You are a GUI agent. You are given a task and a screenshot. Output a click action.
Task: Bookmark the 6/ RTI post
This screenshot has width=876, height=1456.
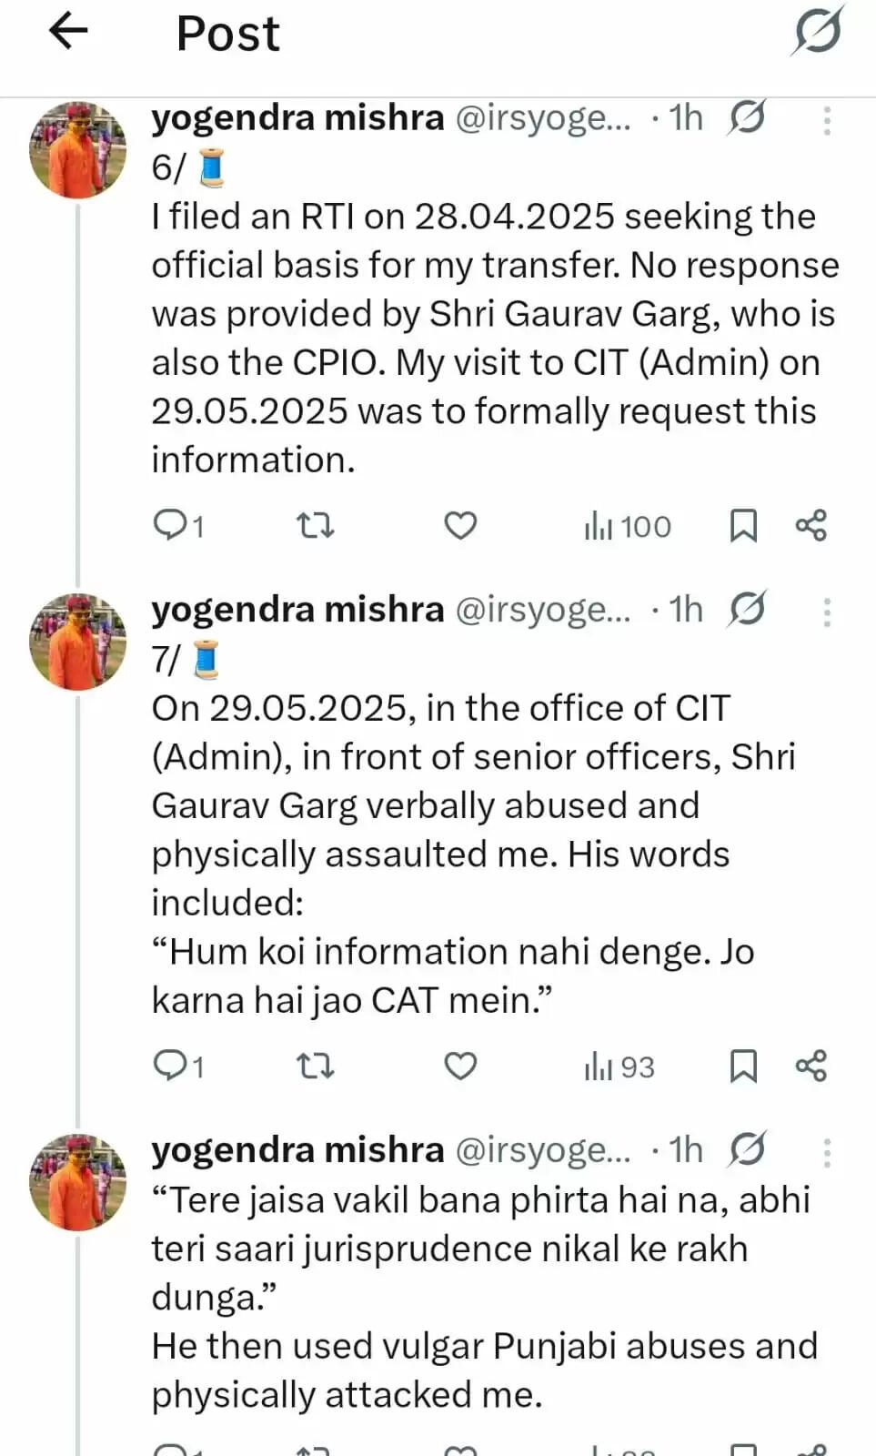tap(743, 525)
